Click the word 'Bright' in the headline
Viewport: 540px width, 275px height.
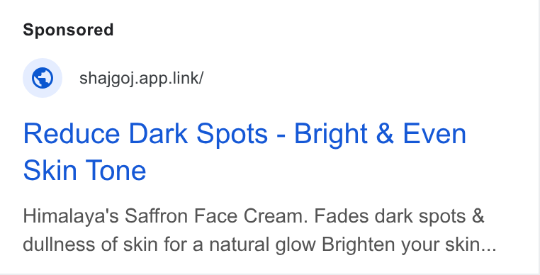331,135
